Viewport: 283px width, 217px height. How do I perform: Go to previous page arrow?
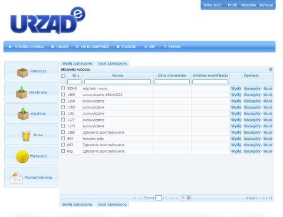[x=140, y=198]
